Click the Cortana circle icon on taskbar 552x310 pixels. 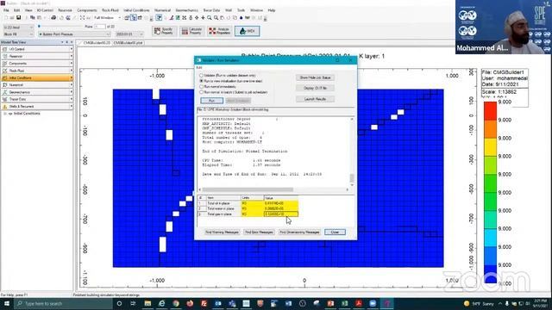click(x=119, y=303)
